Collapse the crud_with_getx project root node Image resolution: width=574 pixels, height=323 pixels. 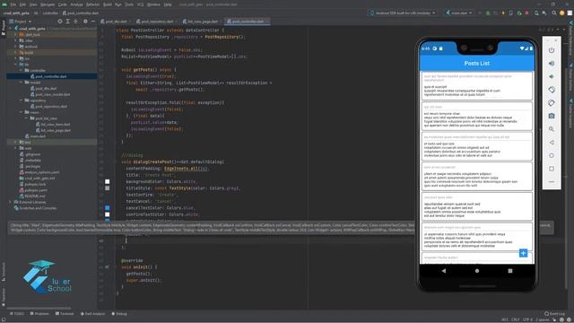click(x=11, y=28)
